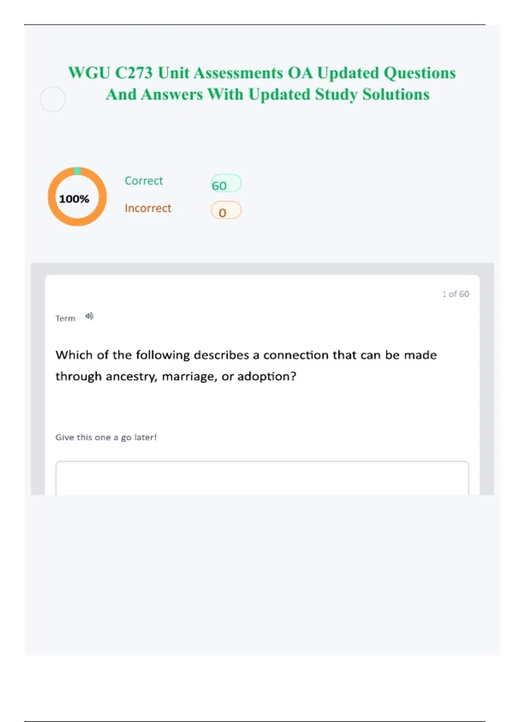Click the Term label on flashcard

[65, 319]
